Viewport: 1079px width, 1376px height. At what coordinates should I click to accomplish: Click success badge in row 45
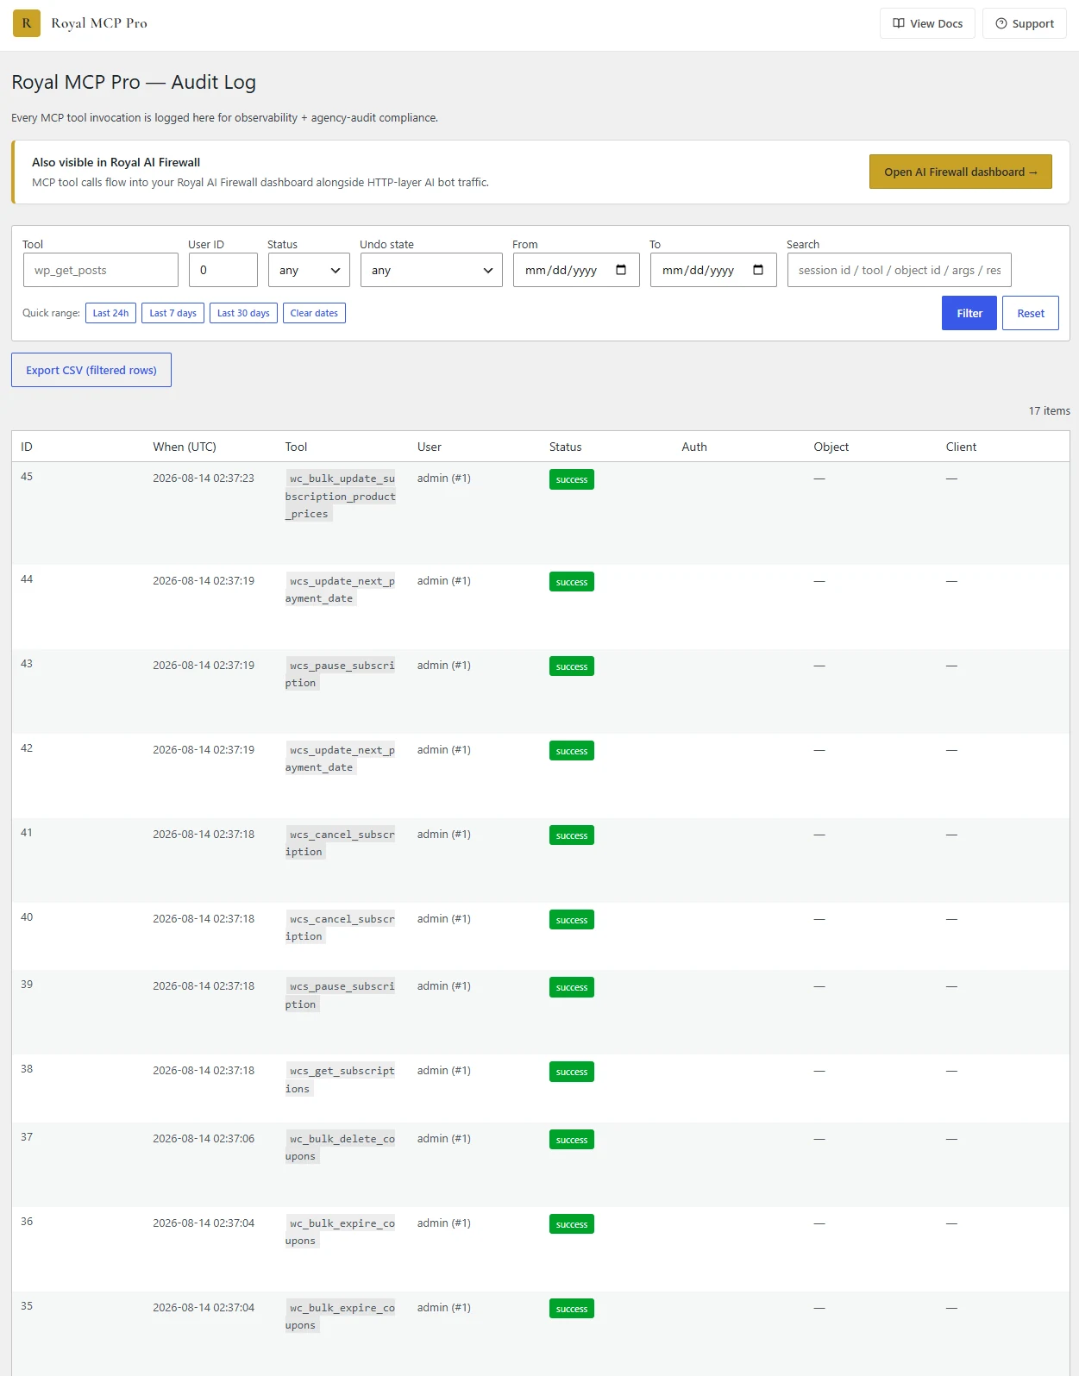pyautogui.click(x=572, y=479)
